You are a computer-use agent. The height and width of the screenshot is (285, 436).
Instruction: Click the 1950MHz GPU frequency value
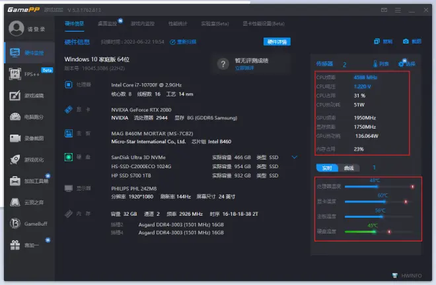coord(365,118)
